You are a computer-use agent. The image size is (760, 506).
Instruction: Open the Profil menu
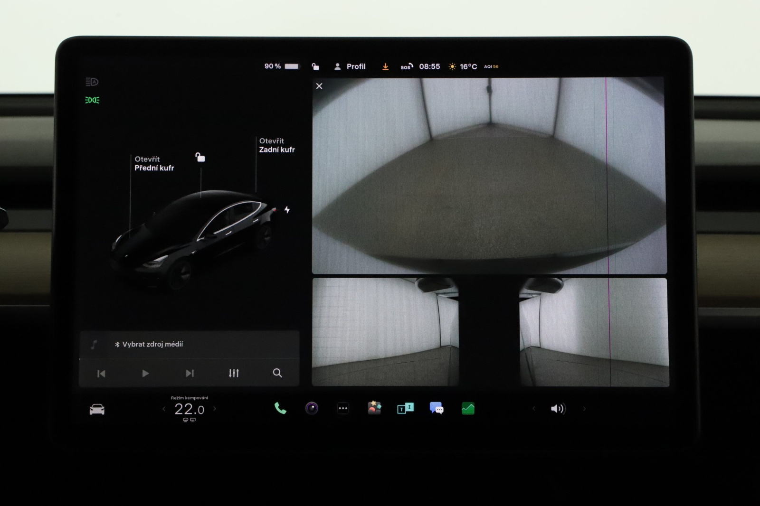[350, 66]
